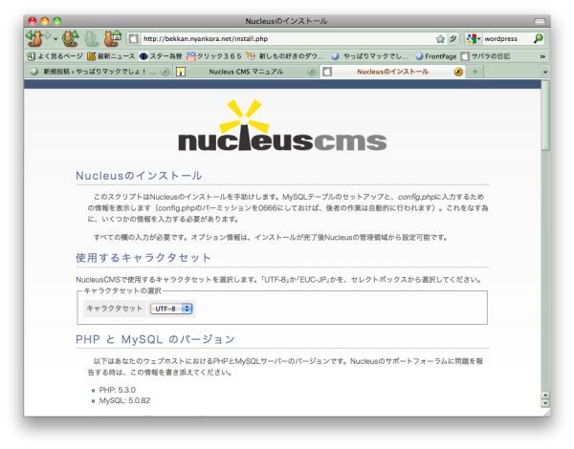This screenshot has width=574, height=449.
Task: Close the Nucleus CMS マニュアル tab
Action: click(312, 72)
